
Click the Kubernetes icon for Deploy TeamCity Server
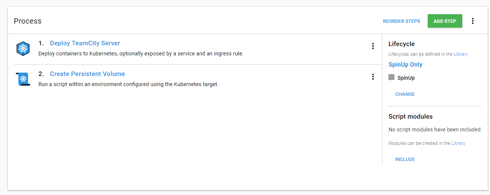tap(23, 49)
